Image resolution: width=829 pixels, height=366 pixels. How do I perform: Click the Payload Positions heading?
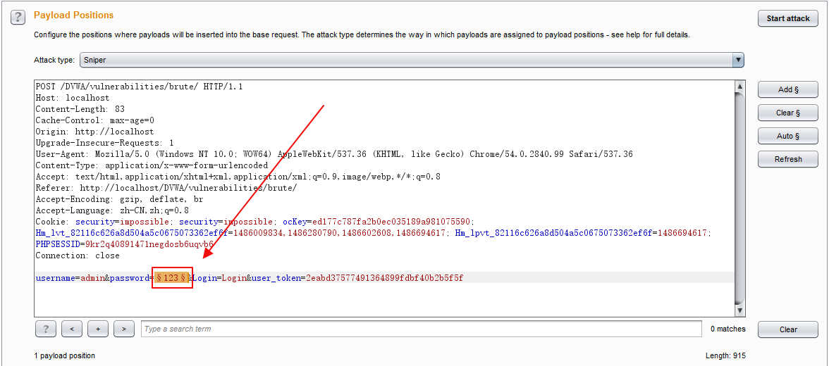pos(73,15)
